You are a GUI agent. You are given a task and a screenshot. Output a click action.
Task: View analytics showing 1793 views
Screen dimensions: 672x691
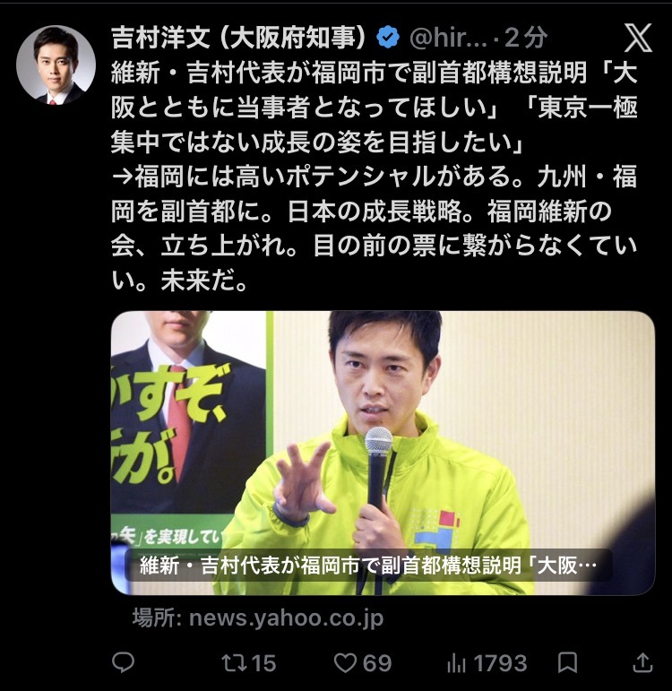pos(456,663)
